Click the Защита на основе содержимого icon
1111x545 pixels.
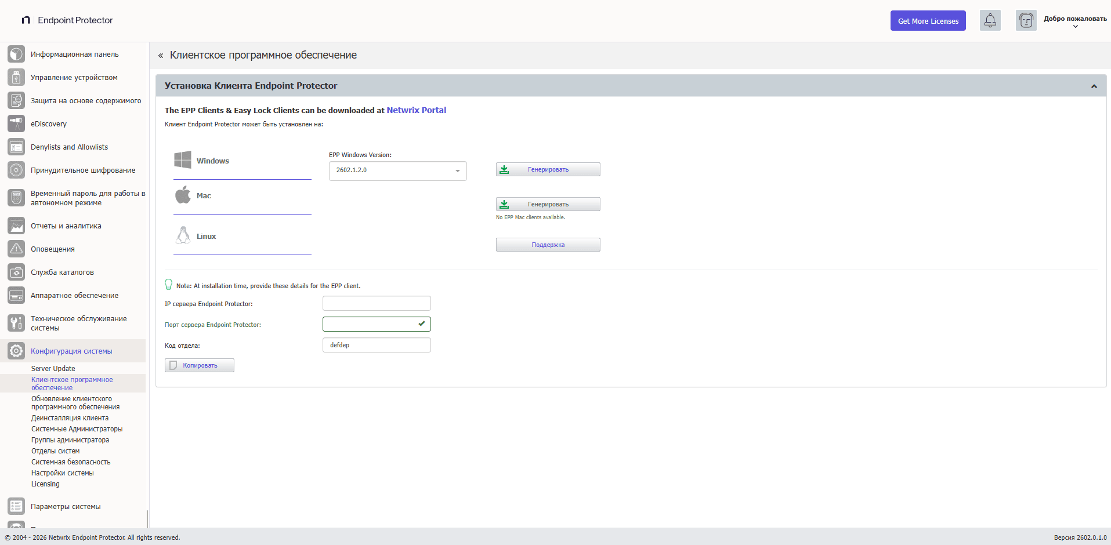(16, 100)
